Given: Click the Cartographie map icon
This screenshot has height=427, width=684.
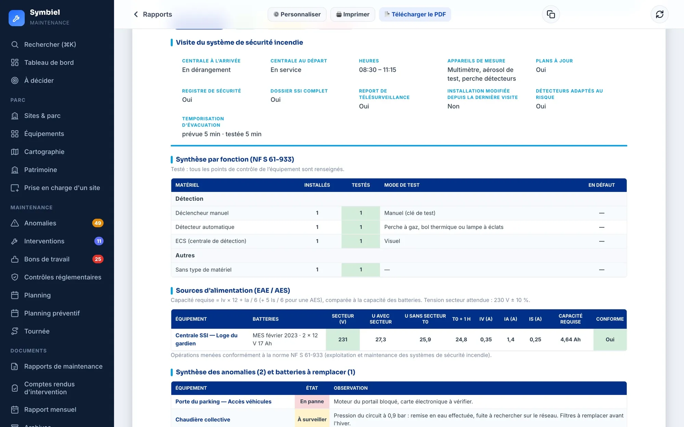Looking at the screenshot, I should 15,152.
